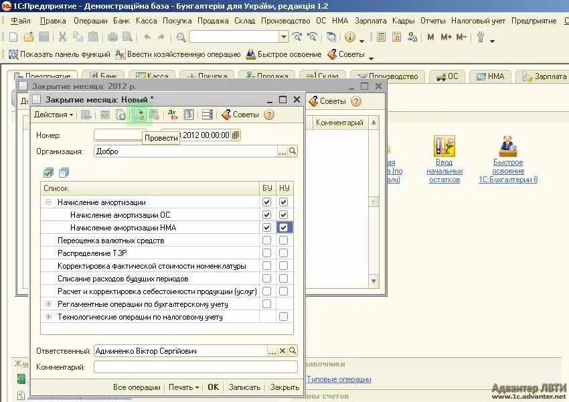569x402 pixels.
Task: Check НУ for Списание расходов будущих периодов
Action: [x=283, y=278]
